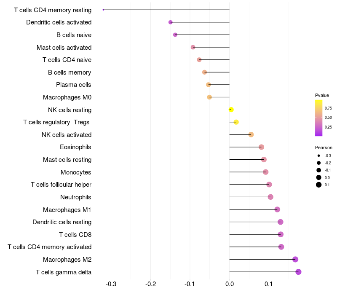Image resolution: width=337 pixels, height=295 pixels.
Task: Select the -0.3 Pearson legend dot
Action: 319,156
